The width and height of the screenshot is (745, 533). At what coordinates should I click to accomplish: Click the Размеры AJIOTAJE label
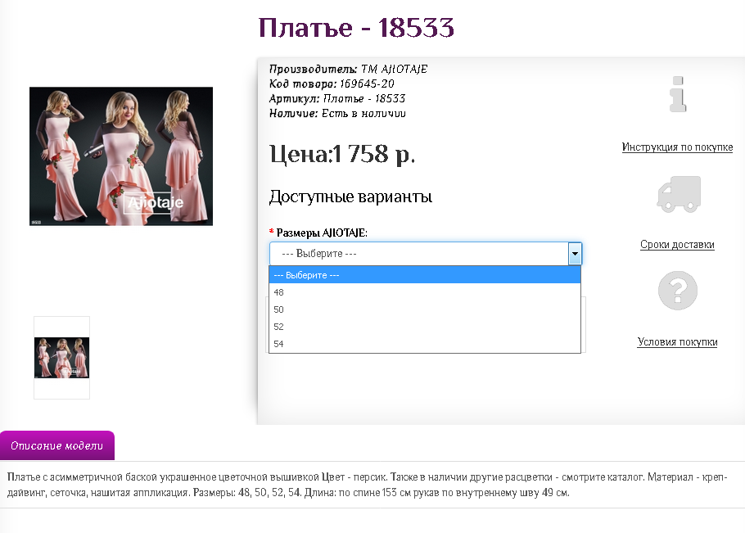(x=322, y=233)
